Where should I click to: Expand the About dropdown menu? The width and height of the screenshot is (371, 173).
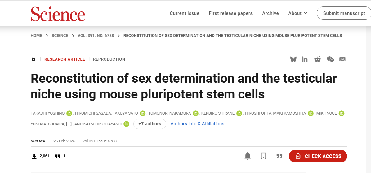(298, 13)
